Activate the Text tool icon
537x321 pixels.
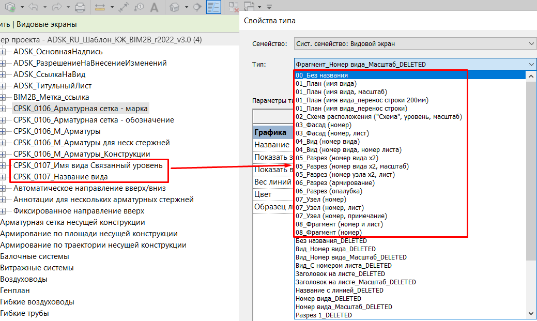(x=154, y=7)
